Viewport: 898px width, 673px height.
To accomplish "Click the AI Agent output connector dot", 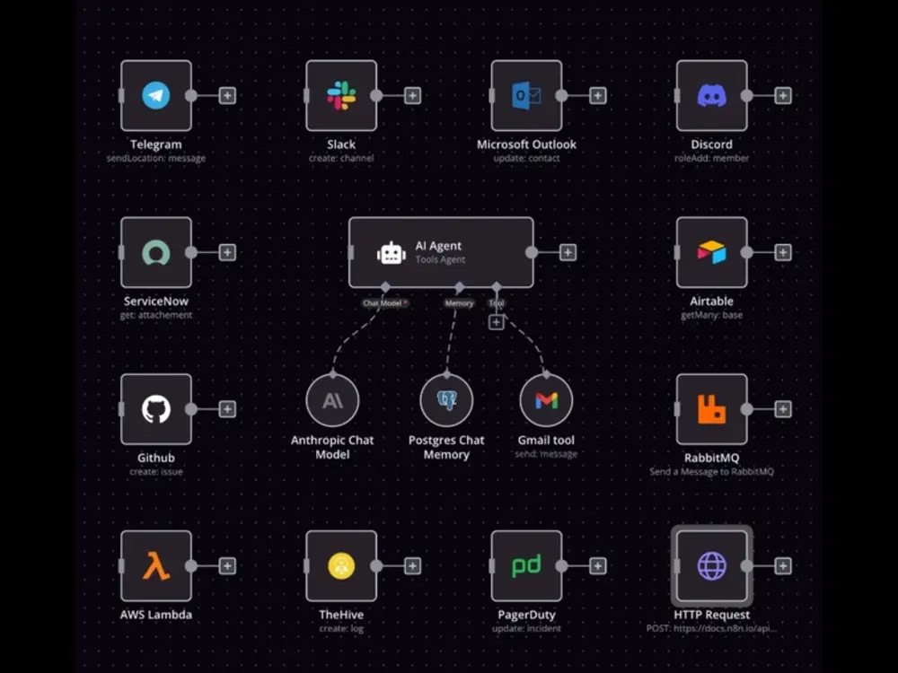I will tap(532, 252).
